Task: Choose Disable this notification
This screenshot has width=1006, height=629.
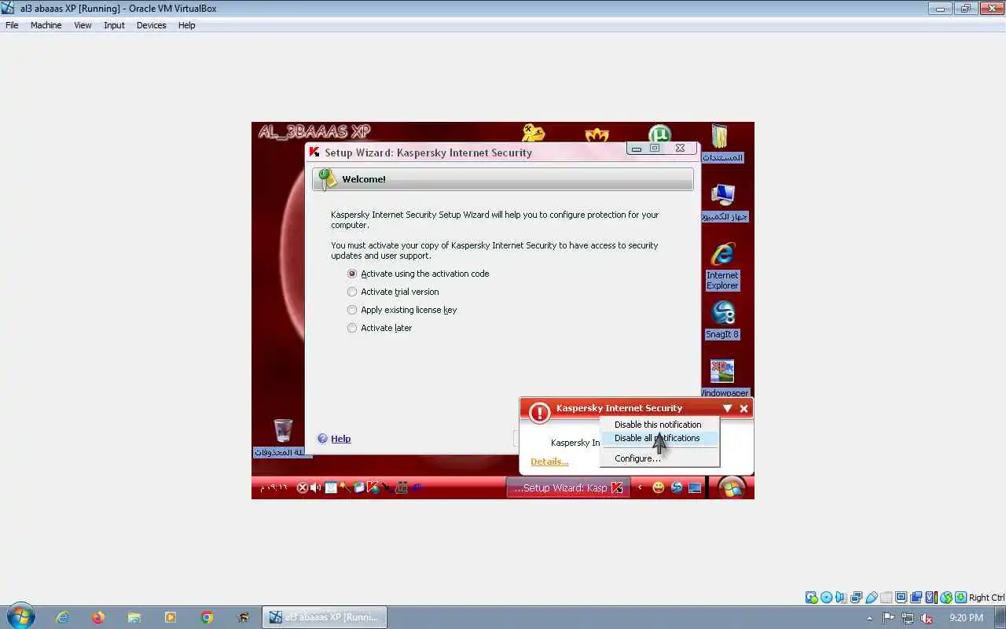Action: point(658,425)
